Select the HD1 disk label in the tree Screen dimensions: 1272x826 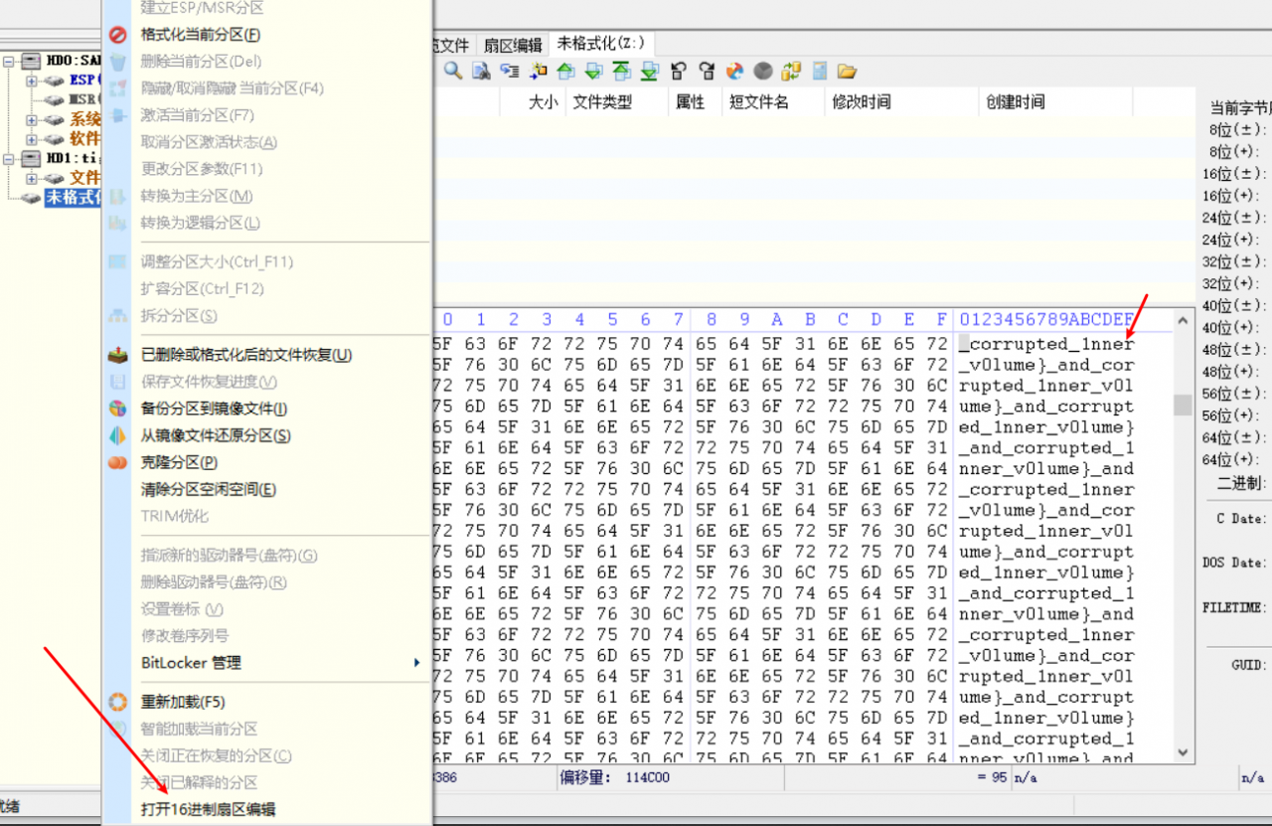tap(75, 158)
